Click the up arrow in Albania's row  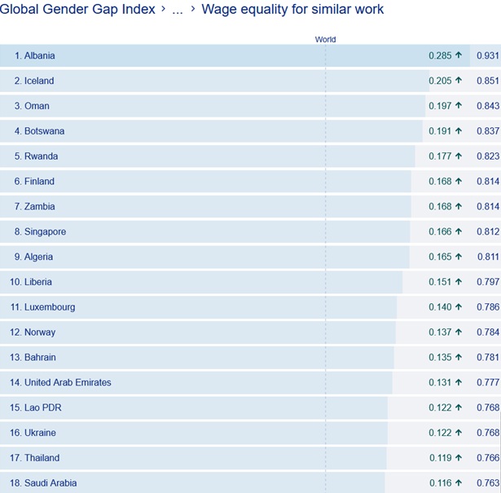(459, 55)
